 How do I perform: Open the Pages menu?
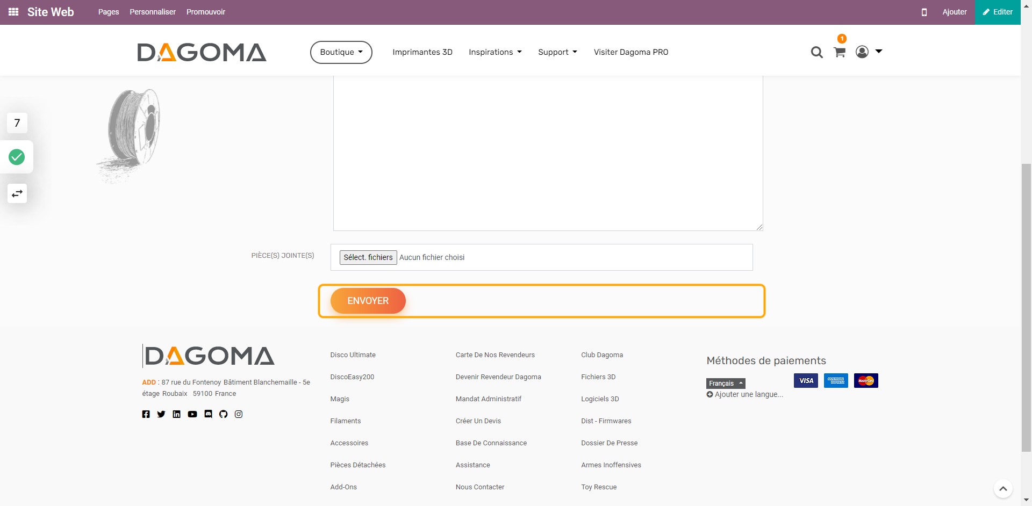click(109, 12)
